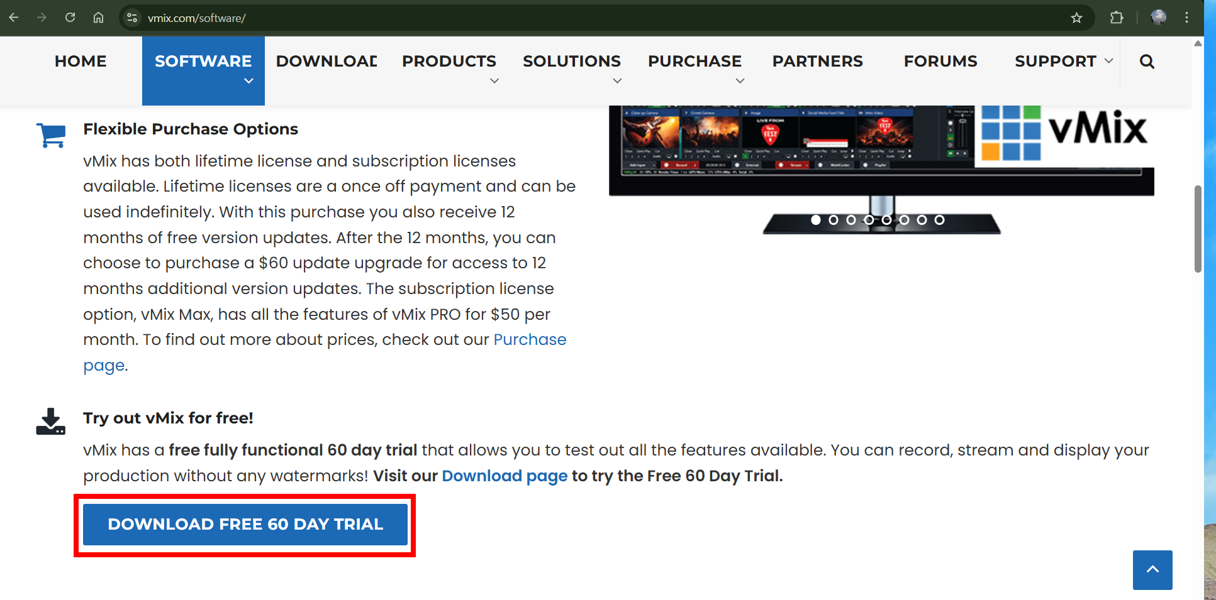This screenshot has height=600, width=1216.
Task: Open the Chrome three-dot menu
Action: 1186,18
